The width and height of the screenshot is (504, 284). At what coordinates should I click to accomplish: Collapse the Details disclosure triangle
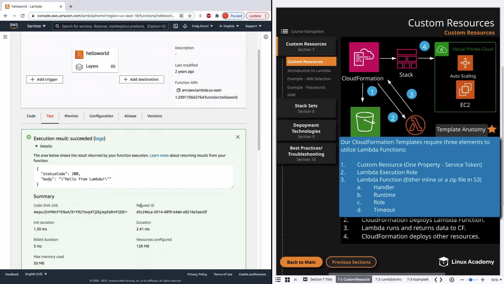coord(36,146)
